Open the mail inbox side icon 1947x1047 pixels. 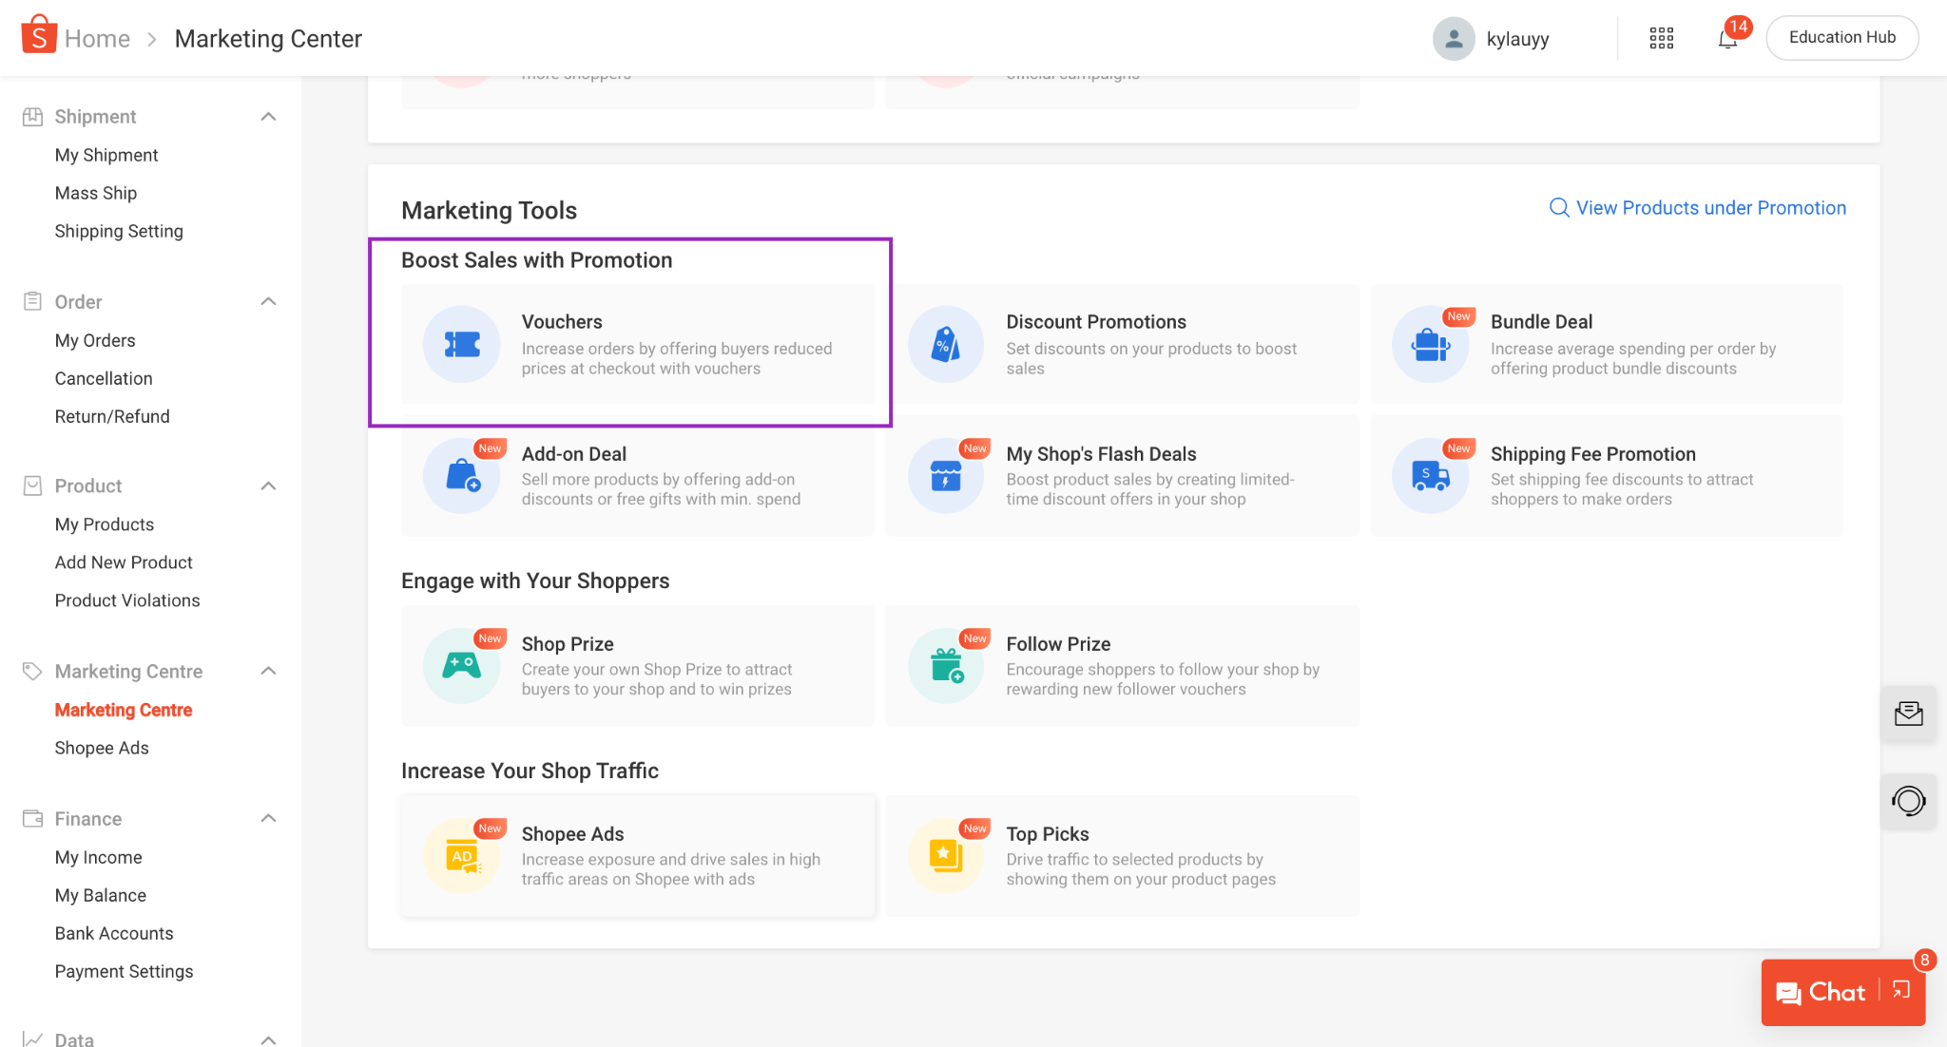pyautogui.click(x=1908, y=714)
